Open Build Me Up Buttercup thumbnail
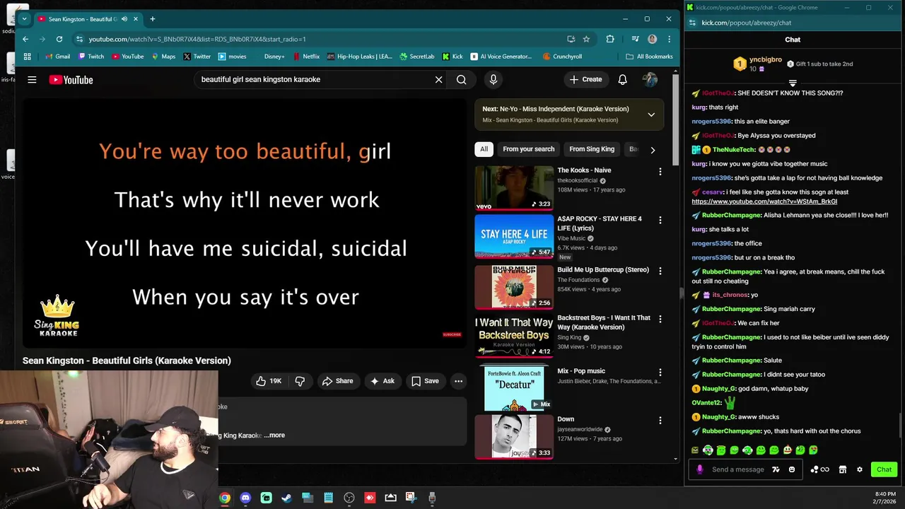 (x=514, y=287)
